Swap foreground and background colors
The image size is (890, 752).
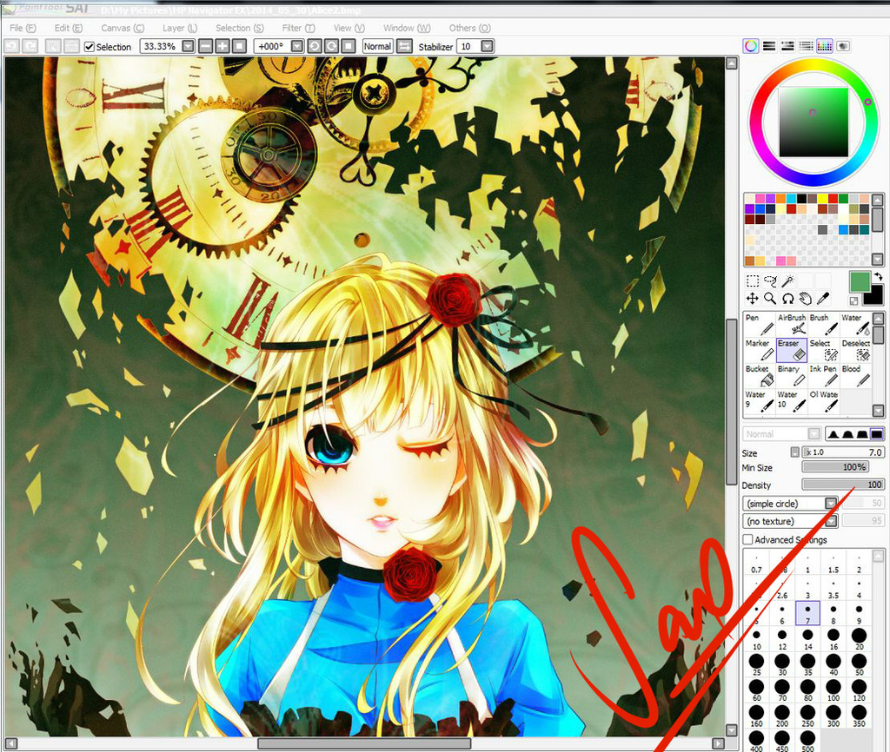coord(878,277)
